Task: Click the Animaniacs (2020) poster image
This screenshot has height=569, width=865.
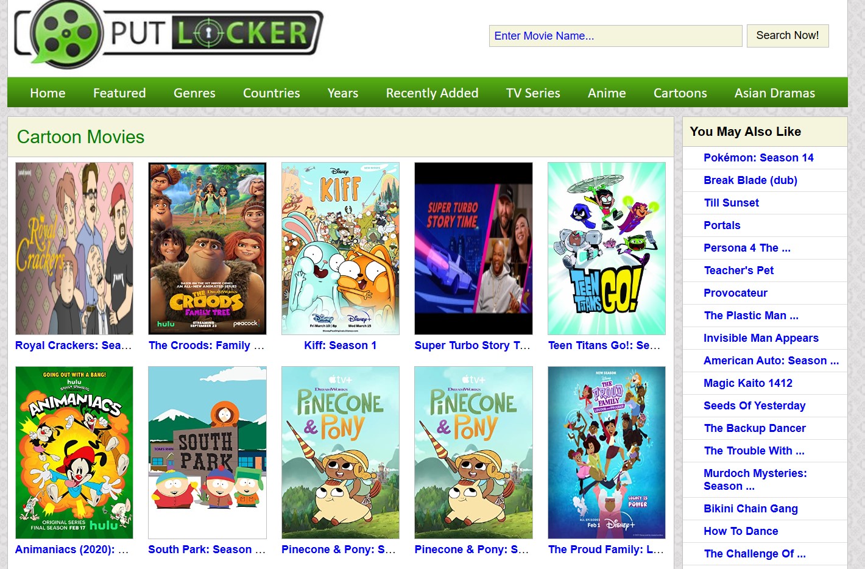Action: [74, 453]
